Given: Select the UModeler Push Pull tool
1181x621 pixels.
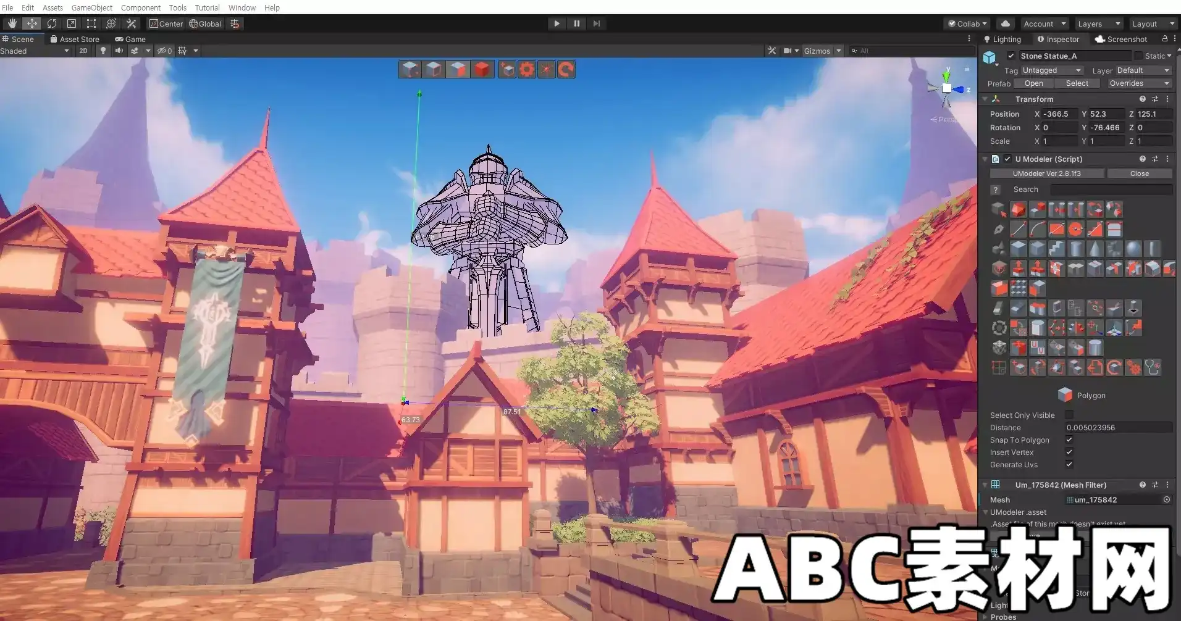Looking at the screenshot, I should coord(1018,269).
